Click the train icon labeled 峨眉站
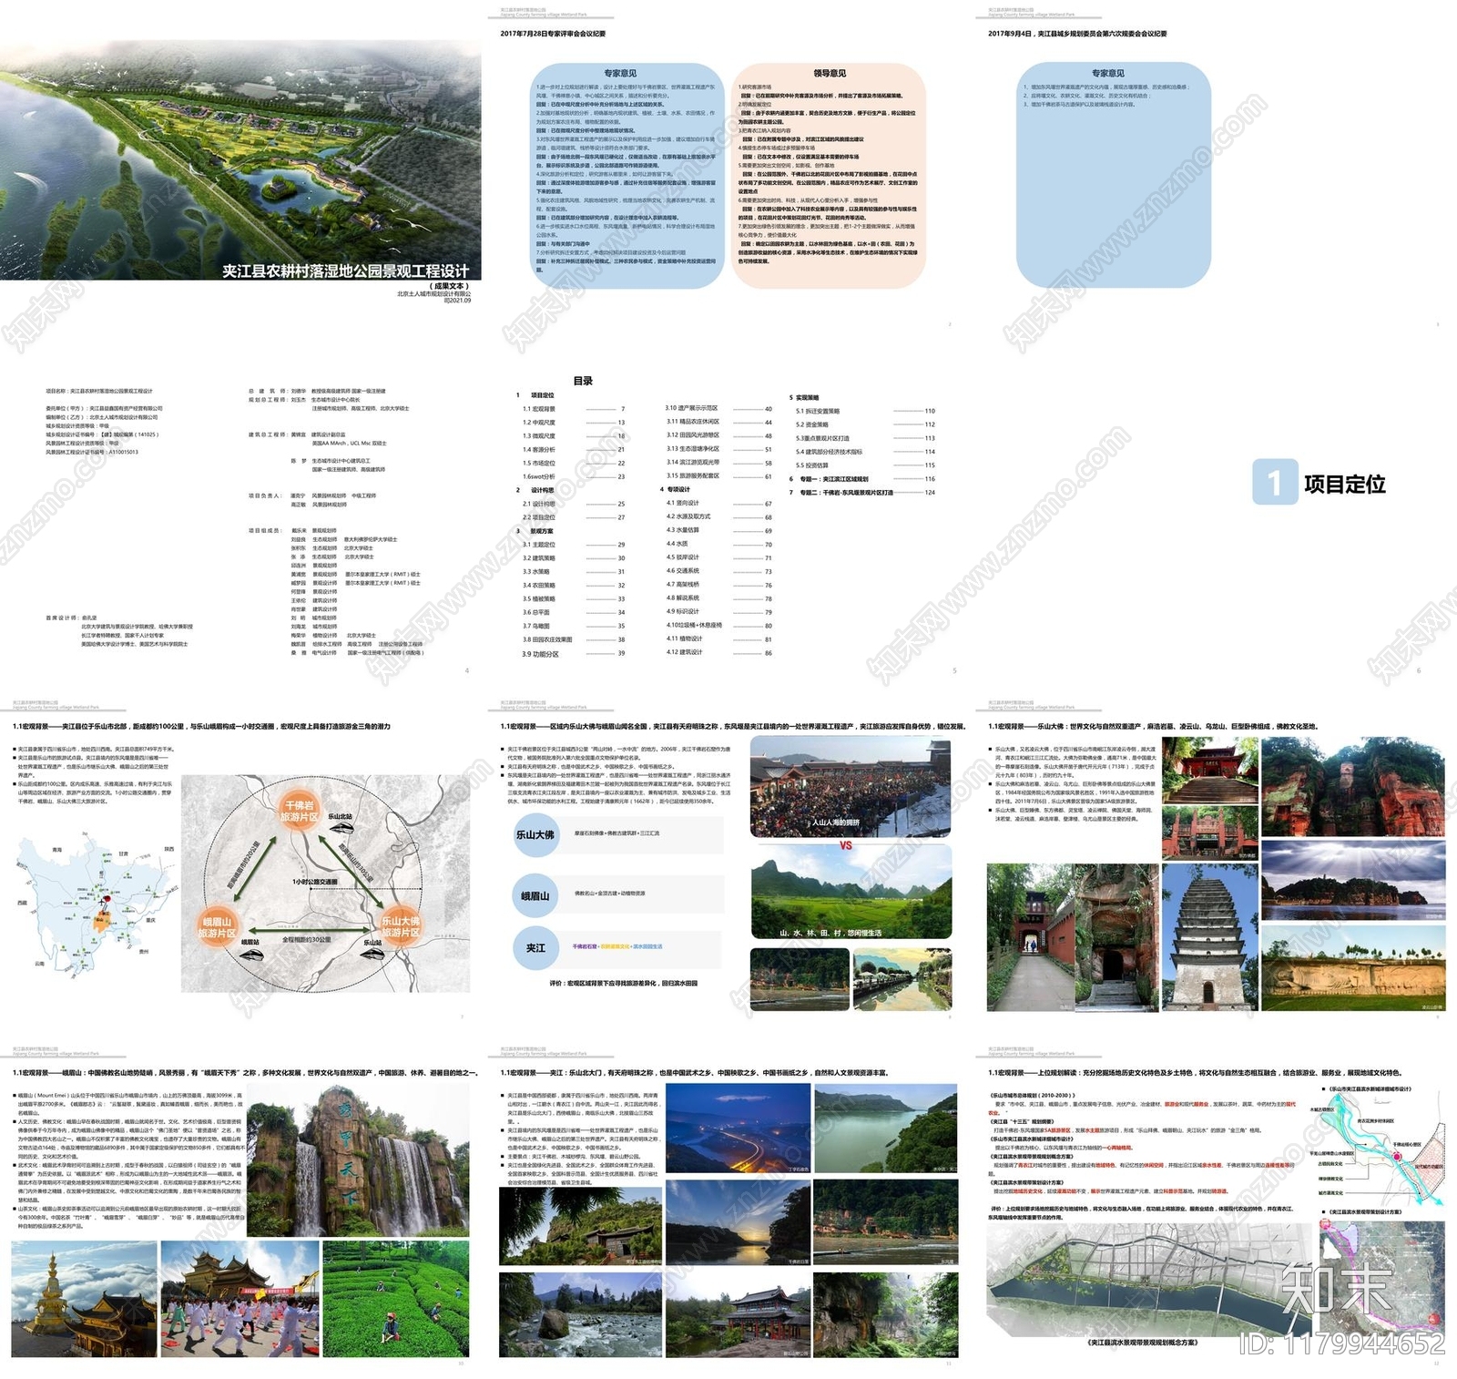 pyautogui.click(x=250, y=954)
